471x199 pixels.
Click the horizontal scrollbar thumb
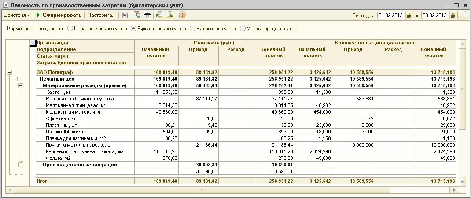202,190
